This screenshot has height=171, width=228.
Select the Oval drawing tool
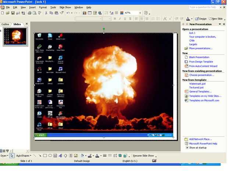coord(50,156)
